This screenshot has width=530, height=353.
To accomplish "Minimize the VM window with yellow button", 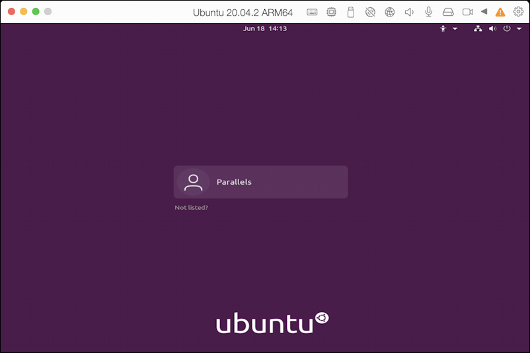I will (x=24, y=11).
